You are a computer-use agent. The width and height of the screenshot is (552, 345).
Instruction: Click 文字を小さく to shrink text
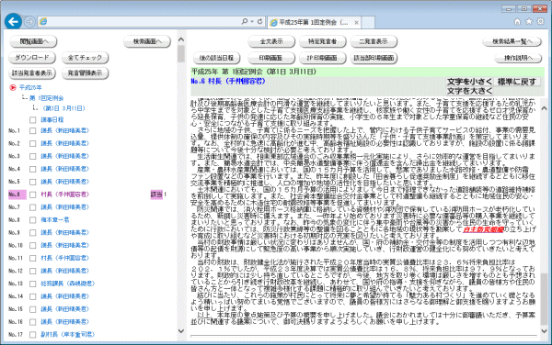click(469, 82)
